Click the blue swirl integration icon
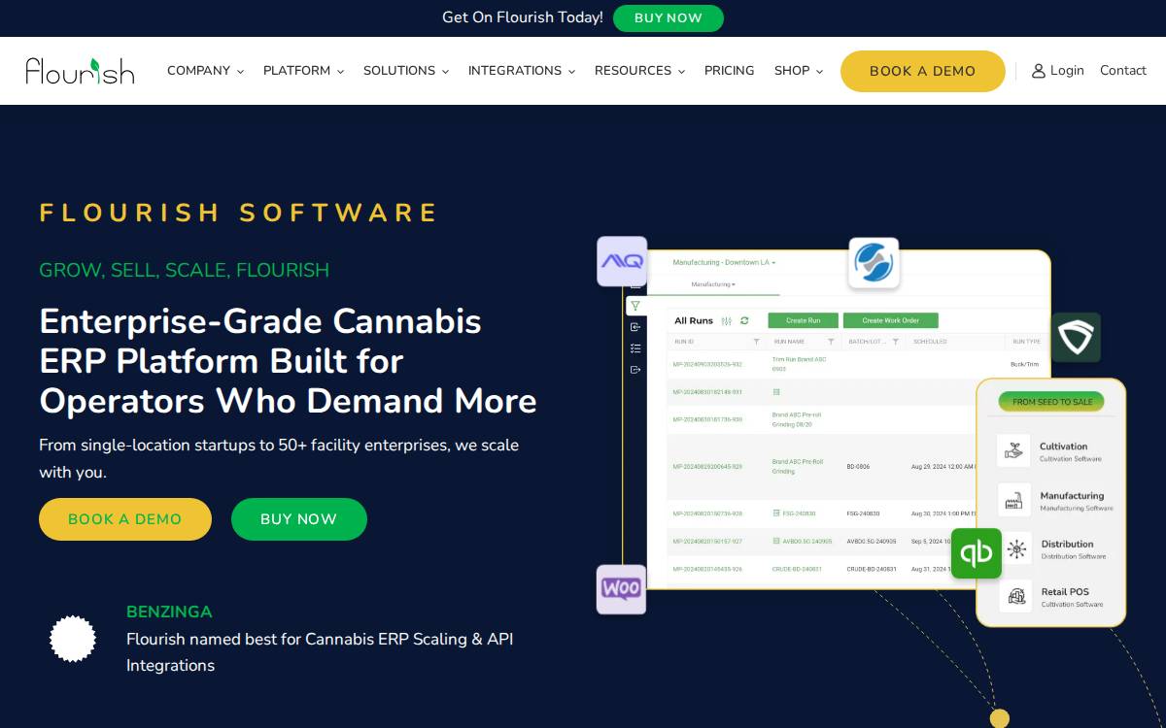Viewport: 1166px width, 728px height. [x=874, y=263]
